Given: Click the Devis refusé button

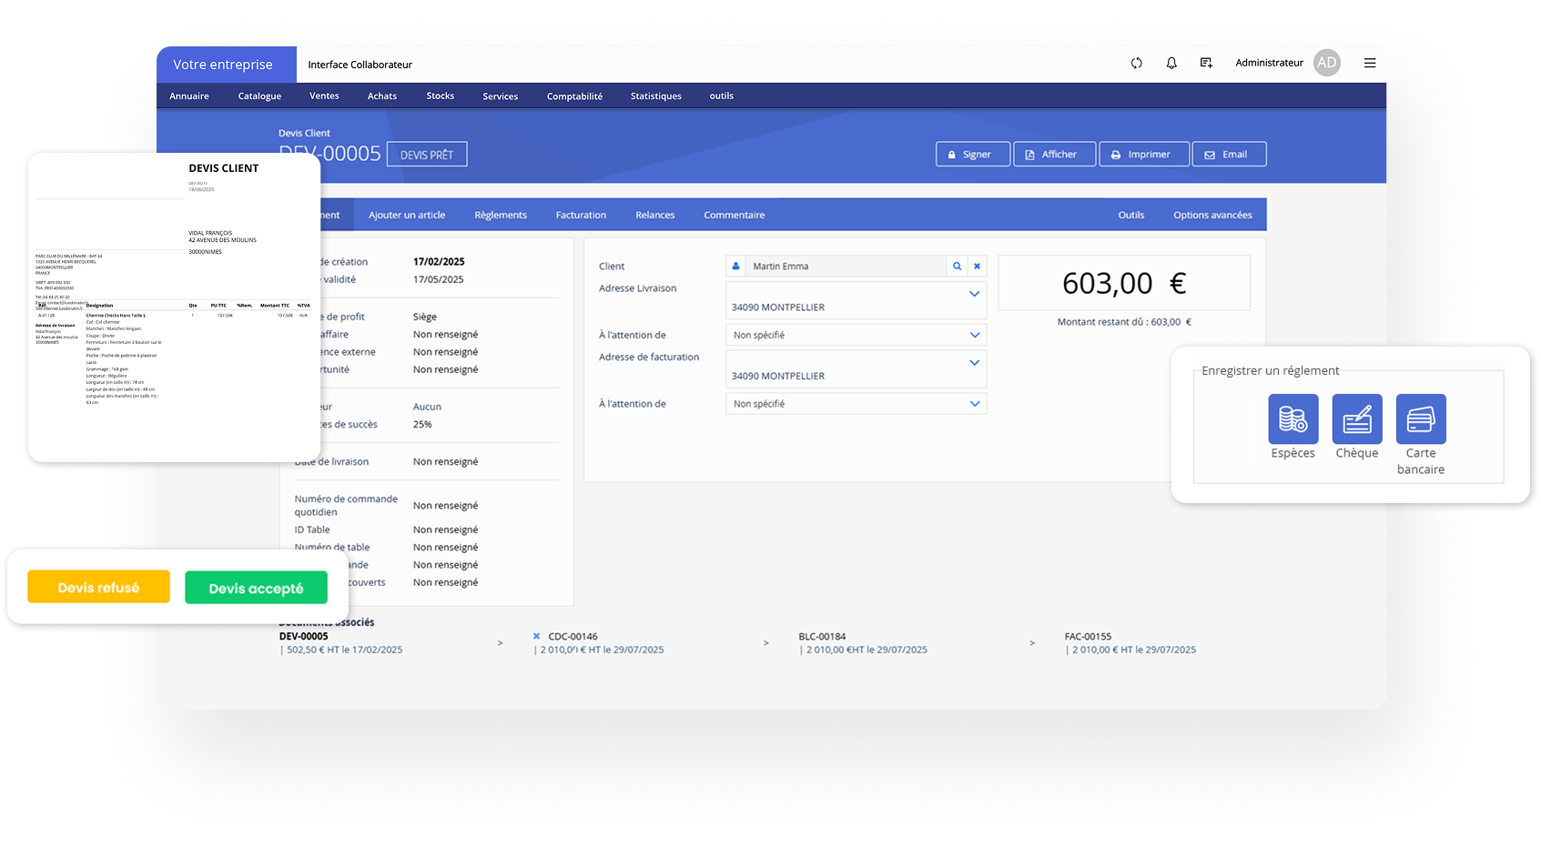Looking at the screenshot, I should (98, 588).
